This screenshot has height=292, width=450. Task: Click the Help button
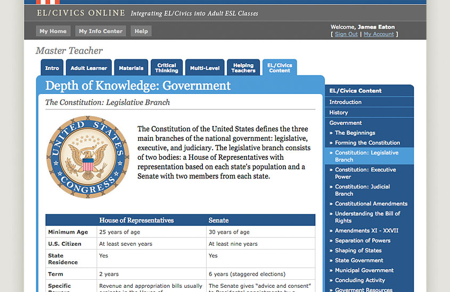click(x=141, y=31)
